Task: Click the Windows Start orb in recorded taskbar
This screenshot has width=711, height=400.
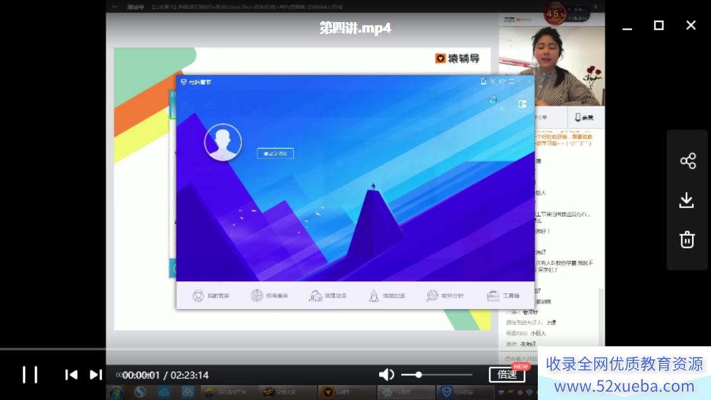Action: coord(117,392)
